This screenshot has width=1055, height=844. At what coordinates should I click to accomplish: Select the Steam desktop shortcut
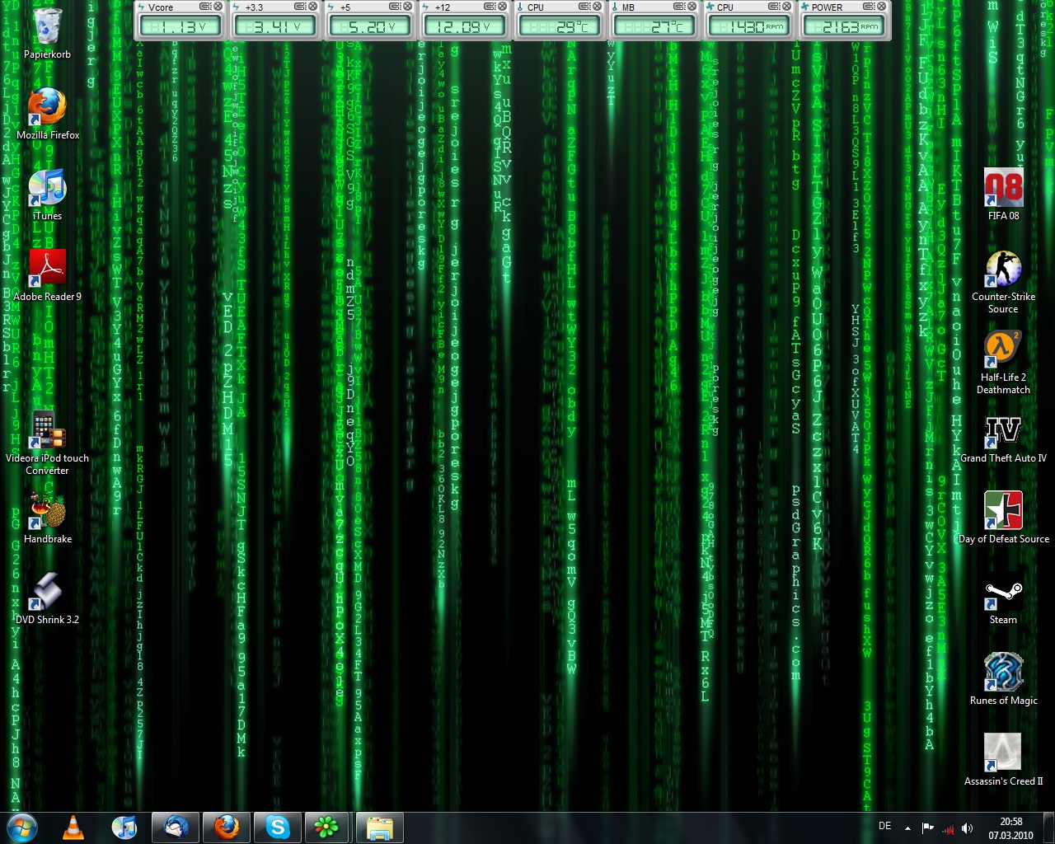[1003, 598]
